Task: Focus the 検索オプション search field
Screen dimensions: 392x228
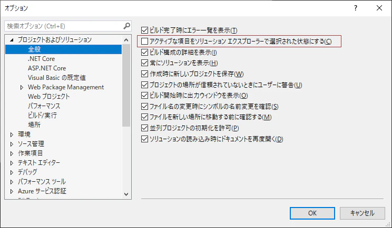Action: (x=63, y=26)
